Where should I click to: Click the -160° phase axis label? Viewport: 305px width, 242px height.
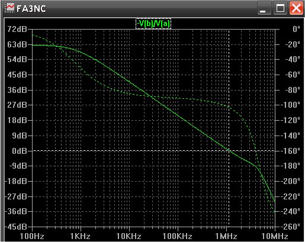[x=291, y=151]
